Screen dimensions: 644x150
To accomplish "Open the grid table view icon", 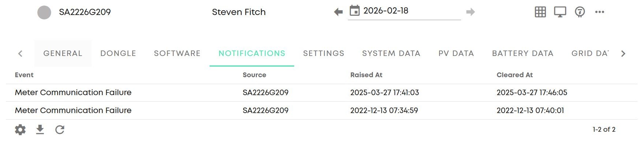I will click(540, 12).
